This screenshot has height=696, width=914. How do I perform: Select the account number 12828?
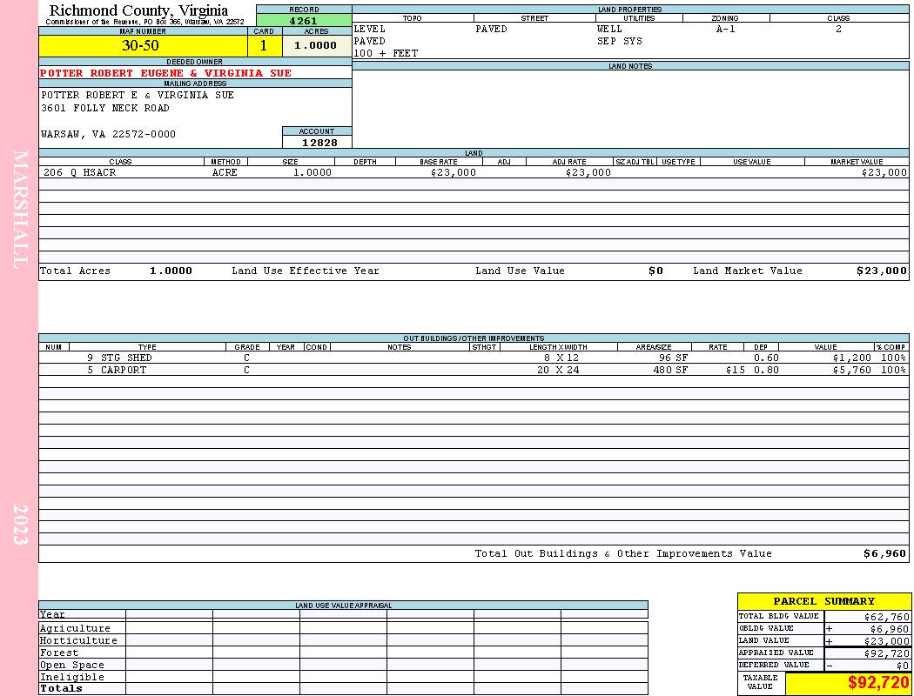click(319, 142)
